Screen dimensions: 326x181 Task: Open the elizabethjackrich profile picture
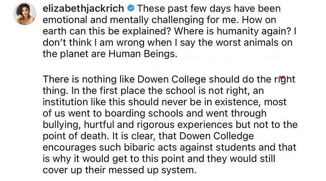pos(25,14)
